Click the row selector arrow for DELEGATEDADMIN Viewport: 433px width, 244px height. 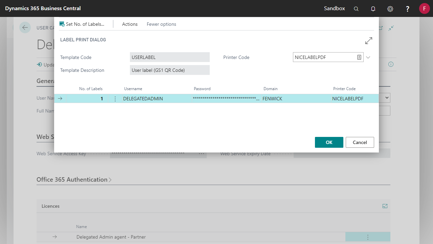(x=60, y=99)
